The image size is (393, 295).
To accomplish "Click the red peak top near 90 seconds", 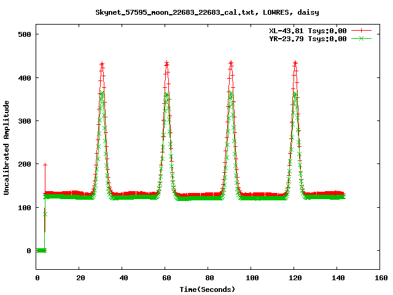I will click(231, 63).
